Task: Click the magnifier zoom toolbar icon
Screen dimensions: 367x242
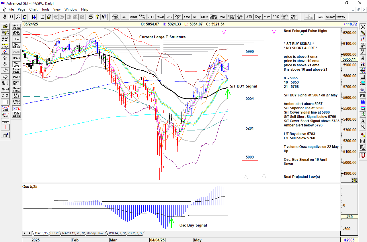Action: (x=18, y=17)
